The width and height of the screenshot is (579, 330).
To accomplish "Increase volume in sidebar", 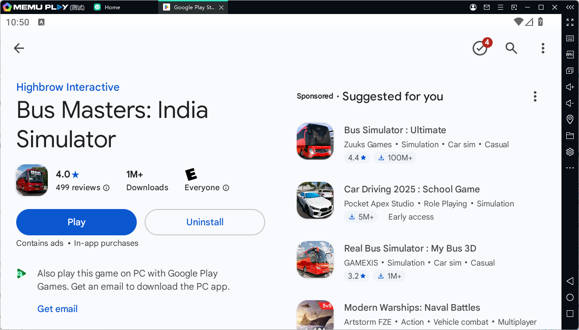I will point(570,87).
